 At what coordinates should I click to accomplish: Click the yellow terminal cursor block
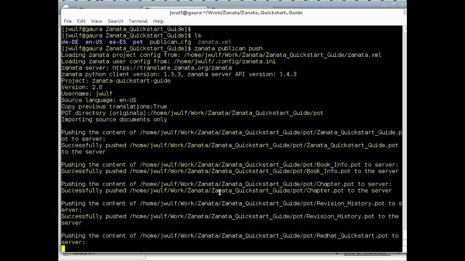(63, 249)
